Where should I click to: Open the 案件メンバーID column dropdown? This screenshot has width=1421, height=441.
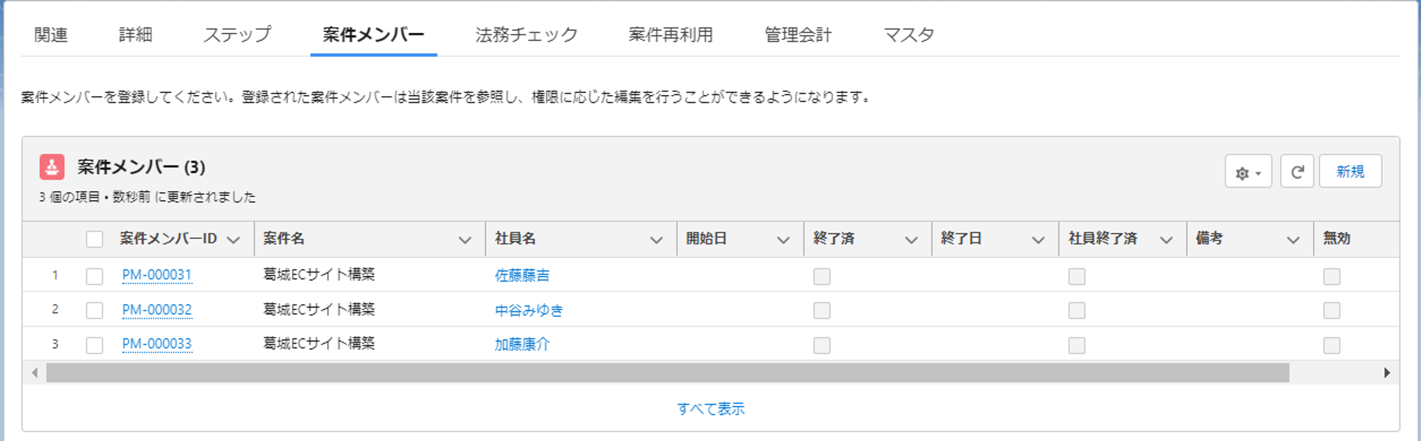pyautogui.click(x=233, y=240)
